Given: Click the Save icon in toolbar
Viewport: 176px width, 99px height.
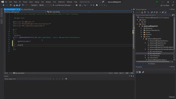Looking at the screenshot, I should 17,5.
